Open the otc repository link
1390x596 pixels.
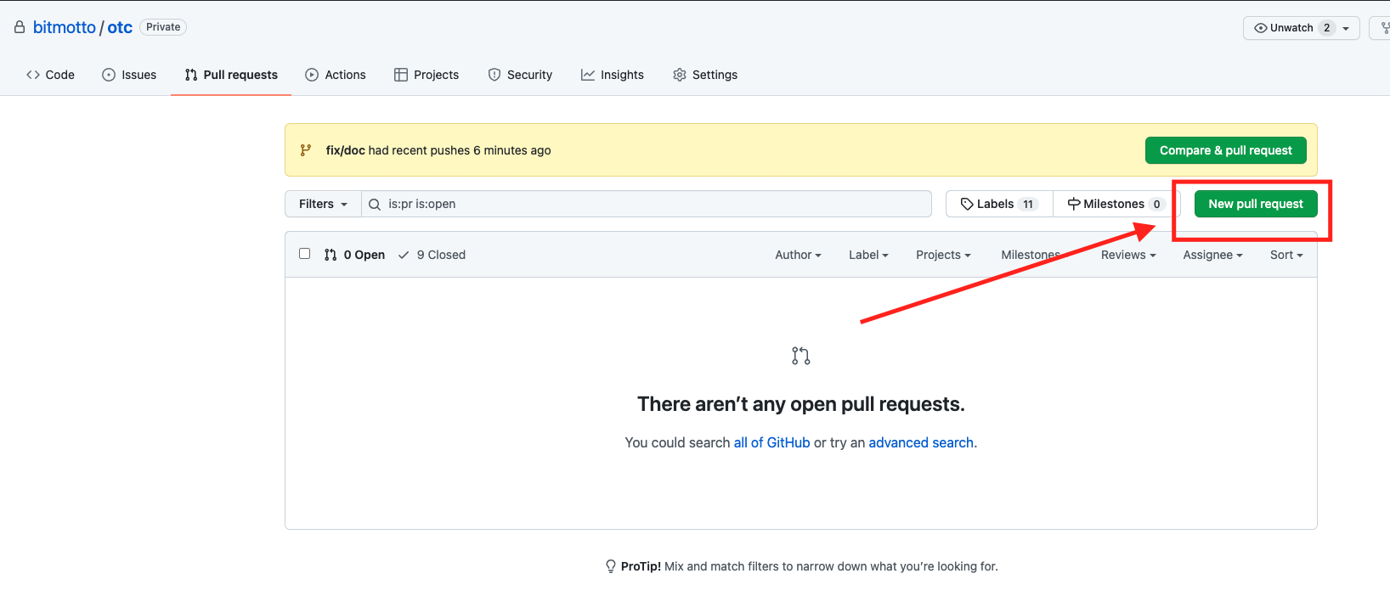[120, 27]
